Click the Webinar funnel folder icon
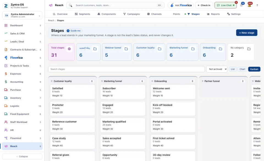Image resolution: width=264 pixels, height=161 pixels. pos(126,49)
